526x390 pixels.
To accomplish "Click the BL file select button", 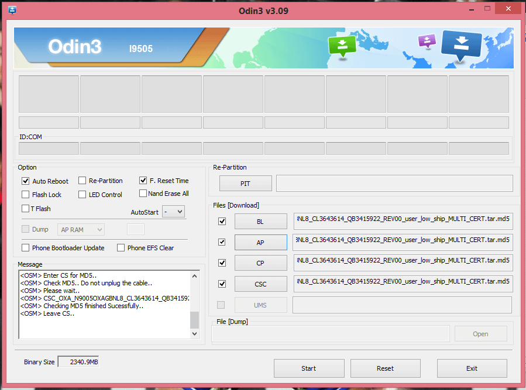I will (260, 222).
